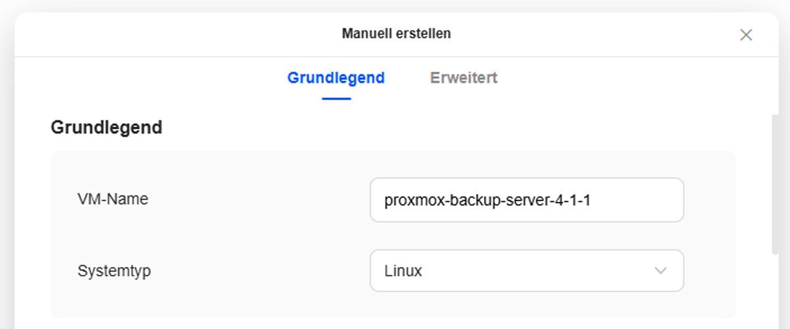Close the Manuell erstellen dialog
The image size is (790, 329).
click(x=746, y=35)
